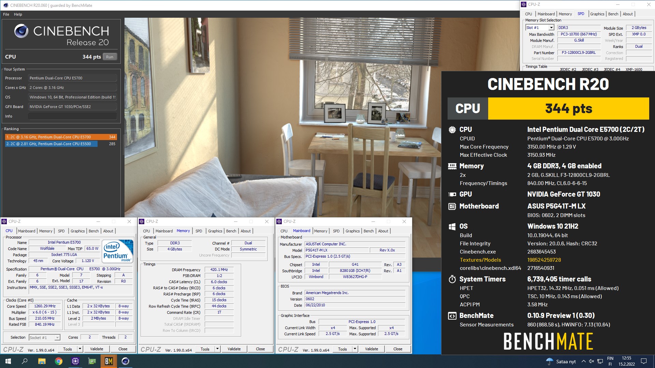
Task: Click System Timers stopwatch icon
Action: [452, 279]
